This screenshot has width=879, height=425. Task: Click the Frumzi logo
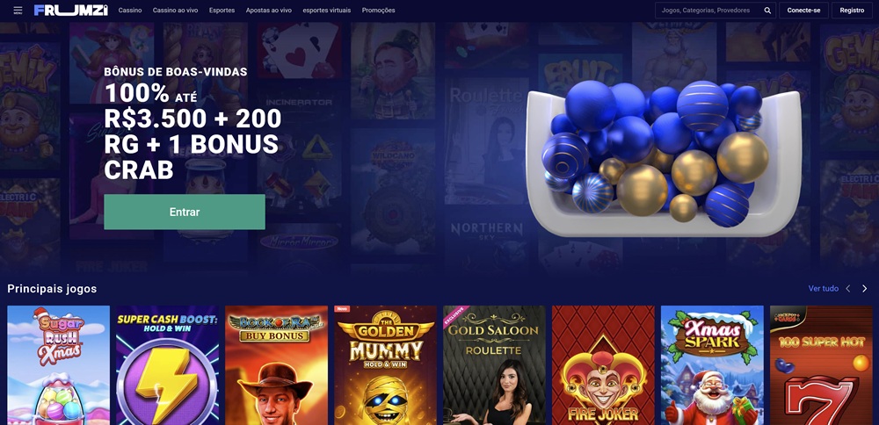pos(70,10)
